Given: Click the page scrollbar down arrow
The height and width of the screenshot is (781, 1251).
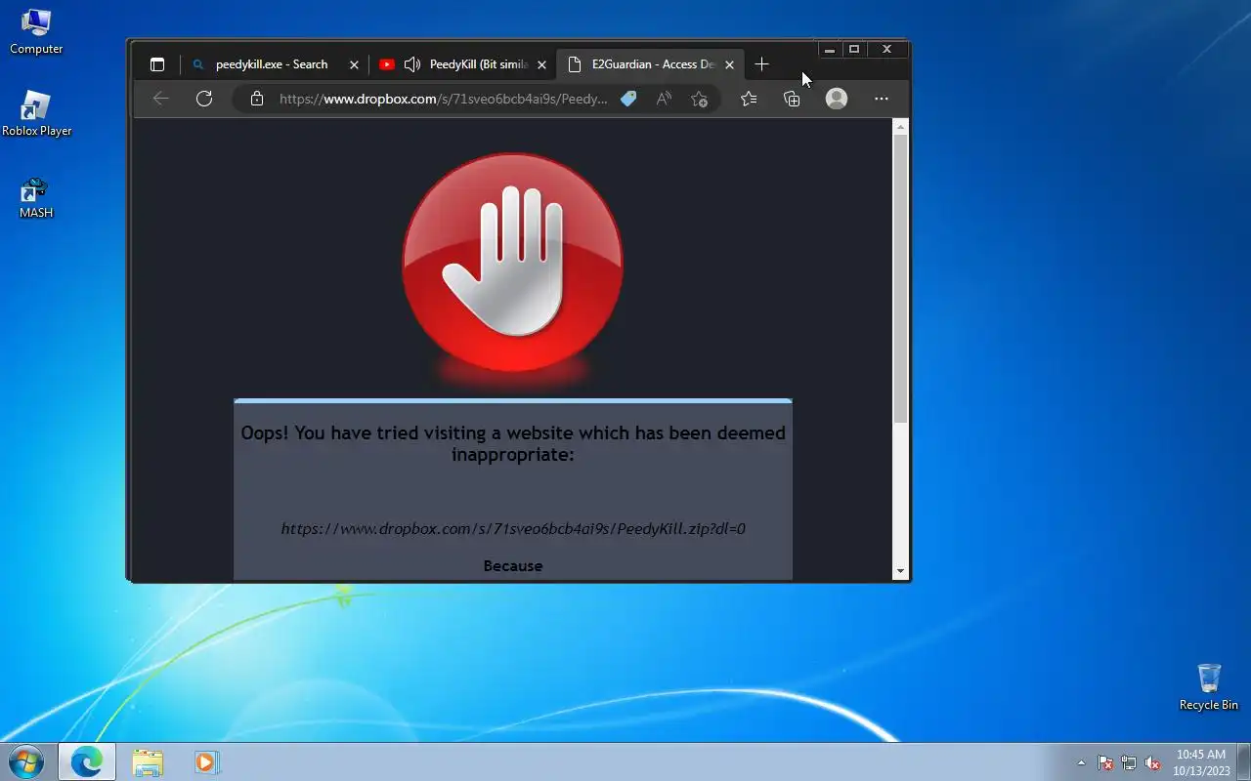Looking at the screenshot, I should [901, 572].
